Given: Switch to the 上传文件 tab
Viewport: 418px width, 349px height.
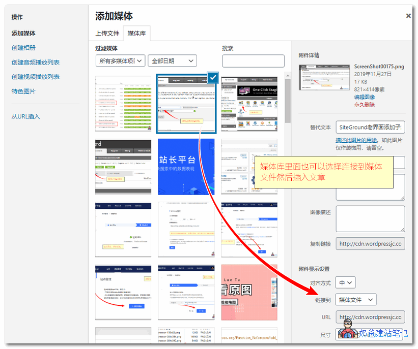Looking at the screenshot, I should tap(107, 34).
